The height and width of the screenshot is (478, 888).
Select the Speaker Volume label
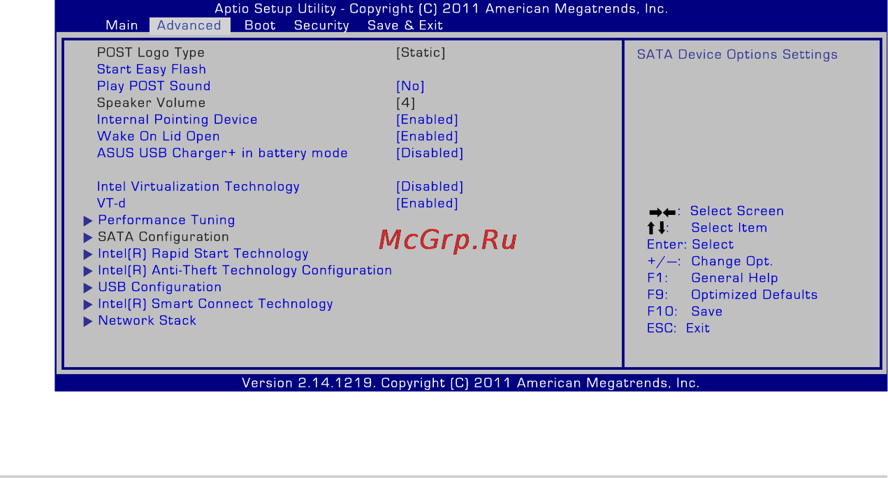coord(152,103)
